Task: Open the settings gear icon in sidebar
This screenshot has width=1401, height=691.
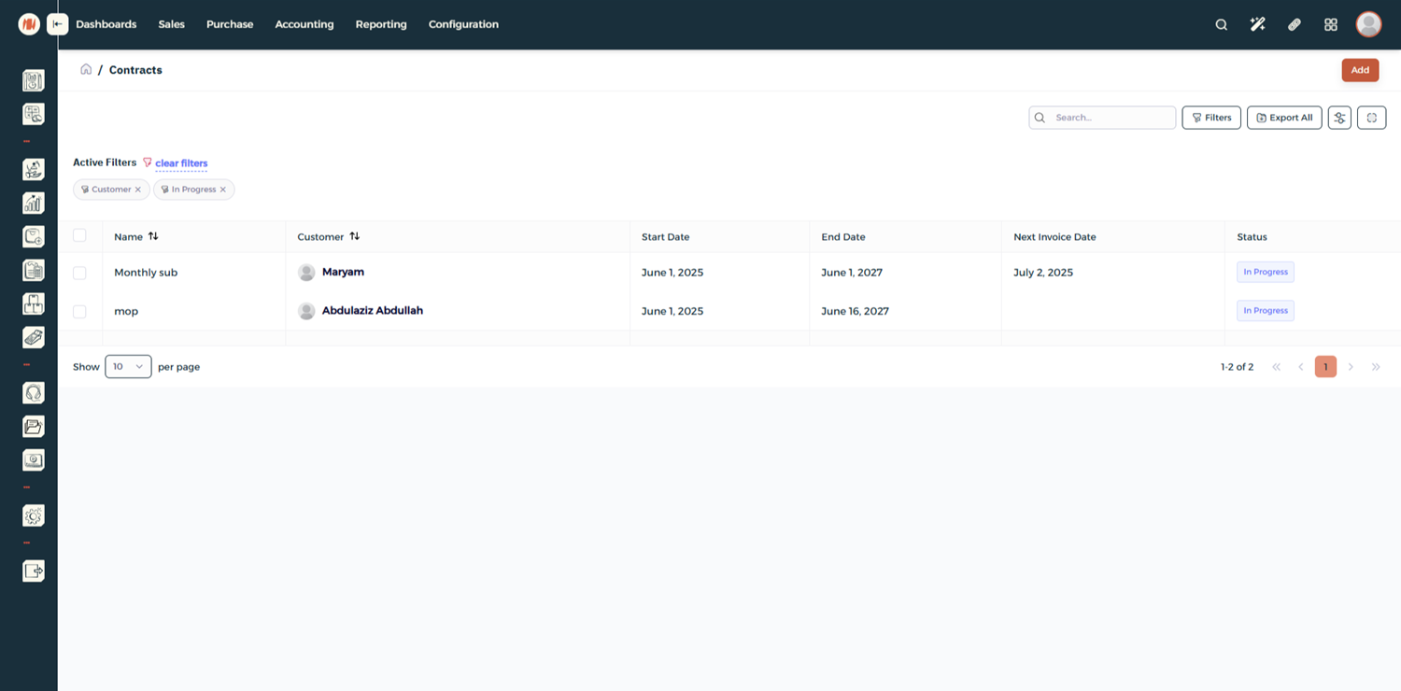Action: point(34,516)
